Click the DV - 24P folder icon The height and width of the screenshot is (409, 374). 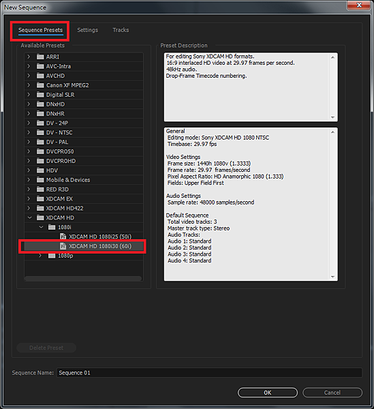pyautogui.click(x=40, y=123)
